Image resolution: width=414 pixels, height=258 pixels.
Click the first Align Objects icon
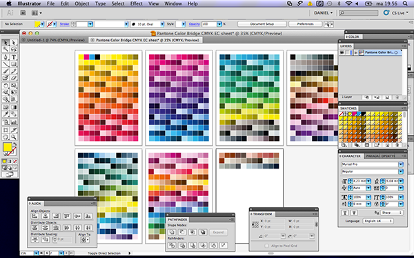(x=34, y=216)
